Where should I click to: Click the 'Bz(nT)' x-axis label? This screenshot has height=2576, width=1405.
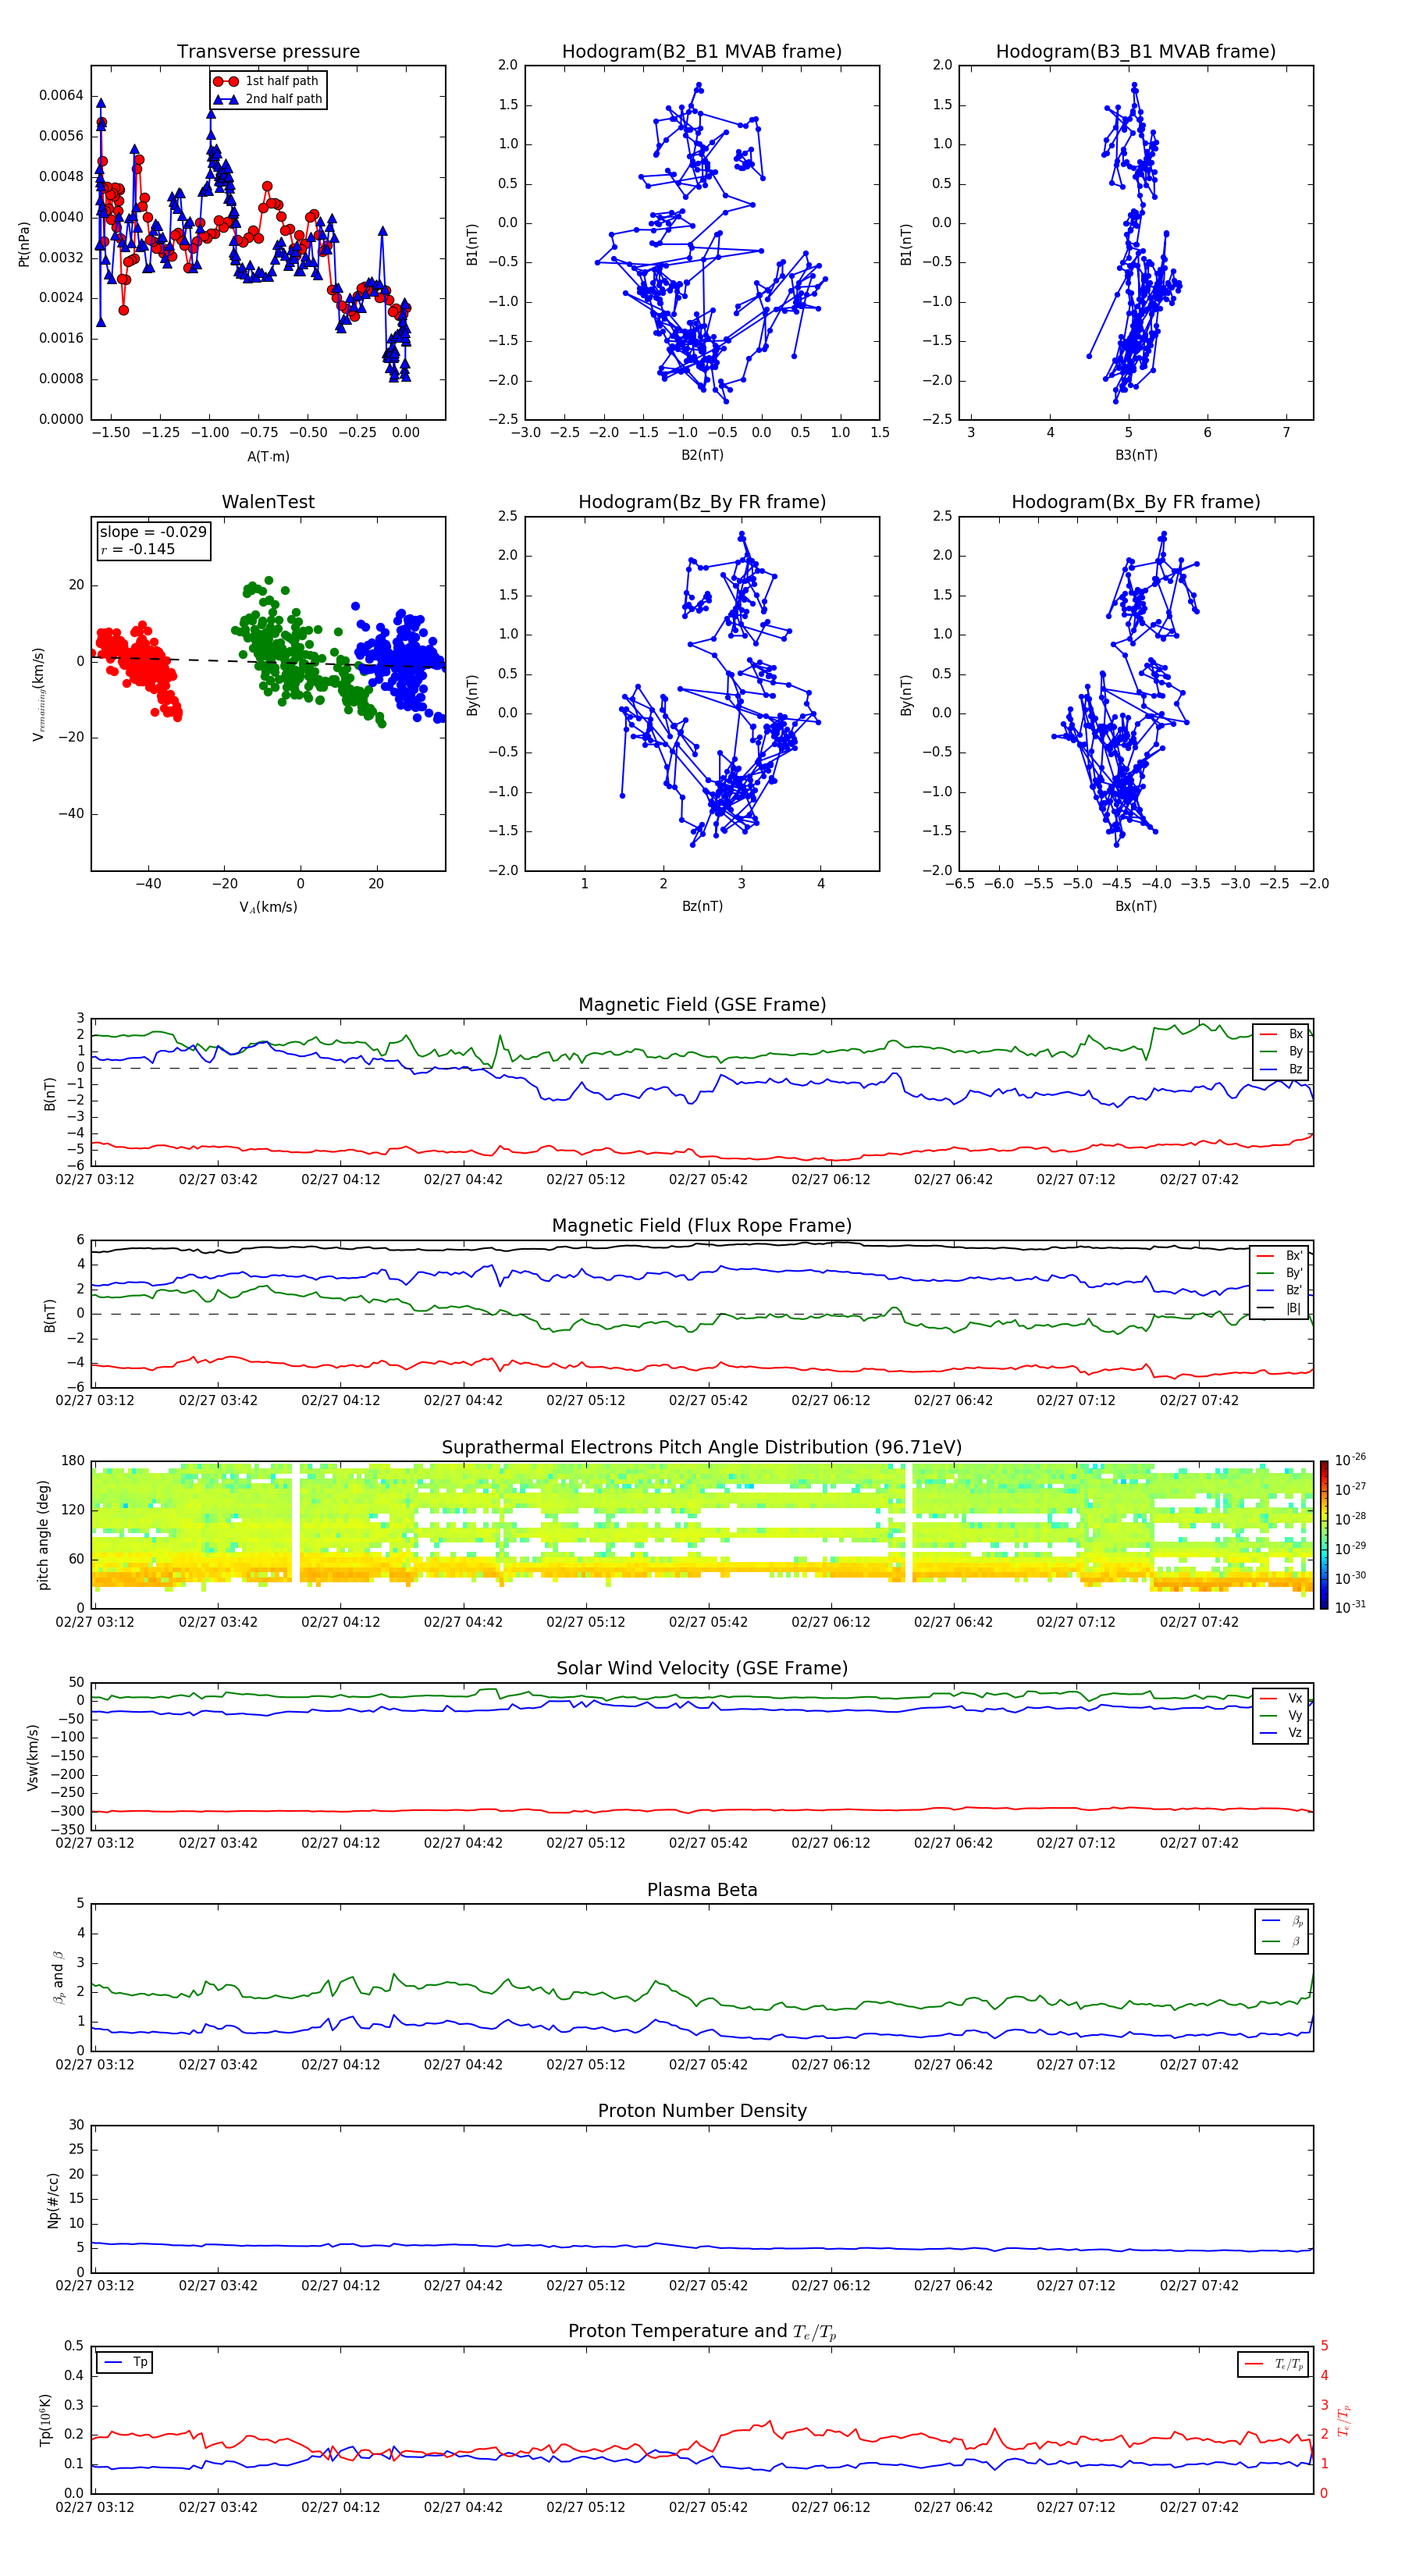point(702,906)
